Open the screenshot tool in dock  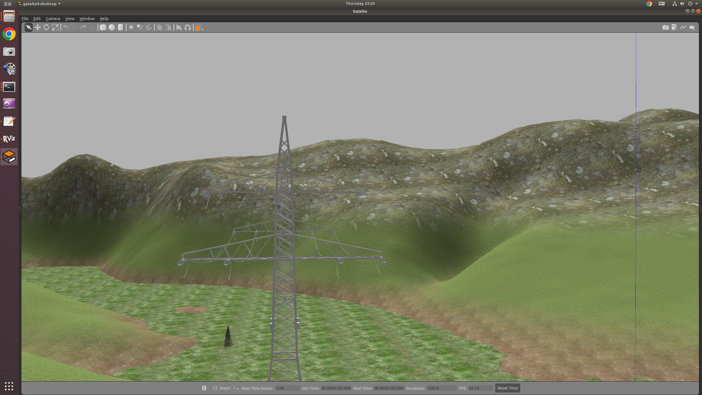9,52
